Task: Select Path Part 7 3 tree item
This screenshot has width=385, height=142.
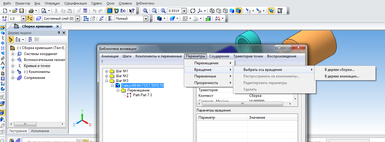Action: point(142,95)
